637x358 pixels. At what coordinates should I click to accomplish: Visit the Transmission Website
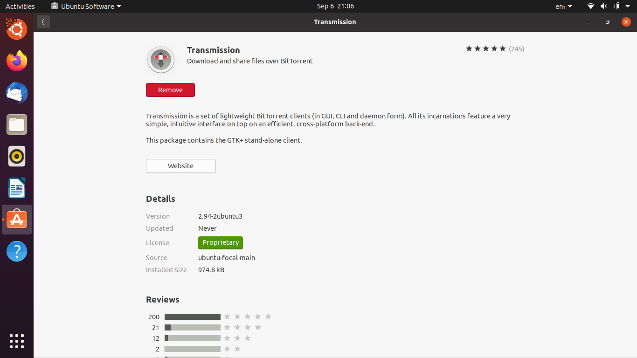tap(181, 166)
